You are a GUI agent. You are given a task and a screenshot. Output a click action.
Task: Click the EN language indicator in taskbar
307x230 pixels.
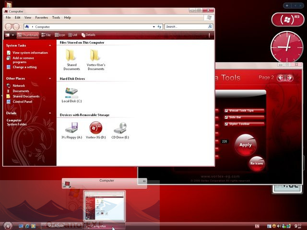(257, 226)
